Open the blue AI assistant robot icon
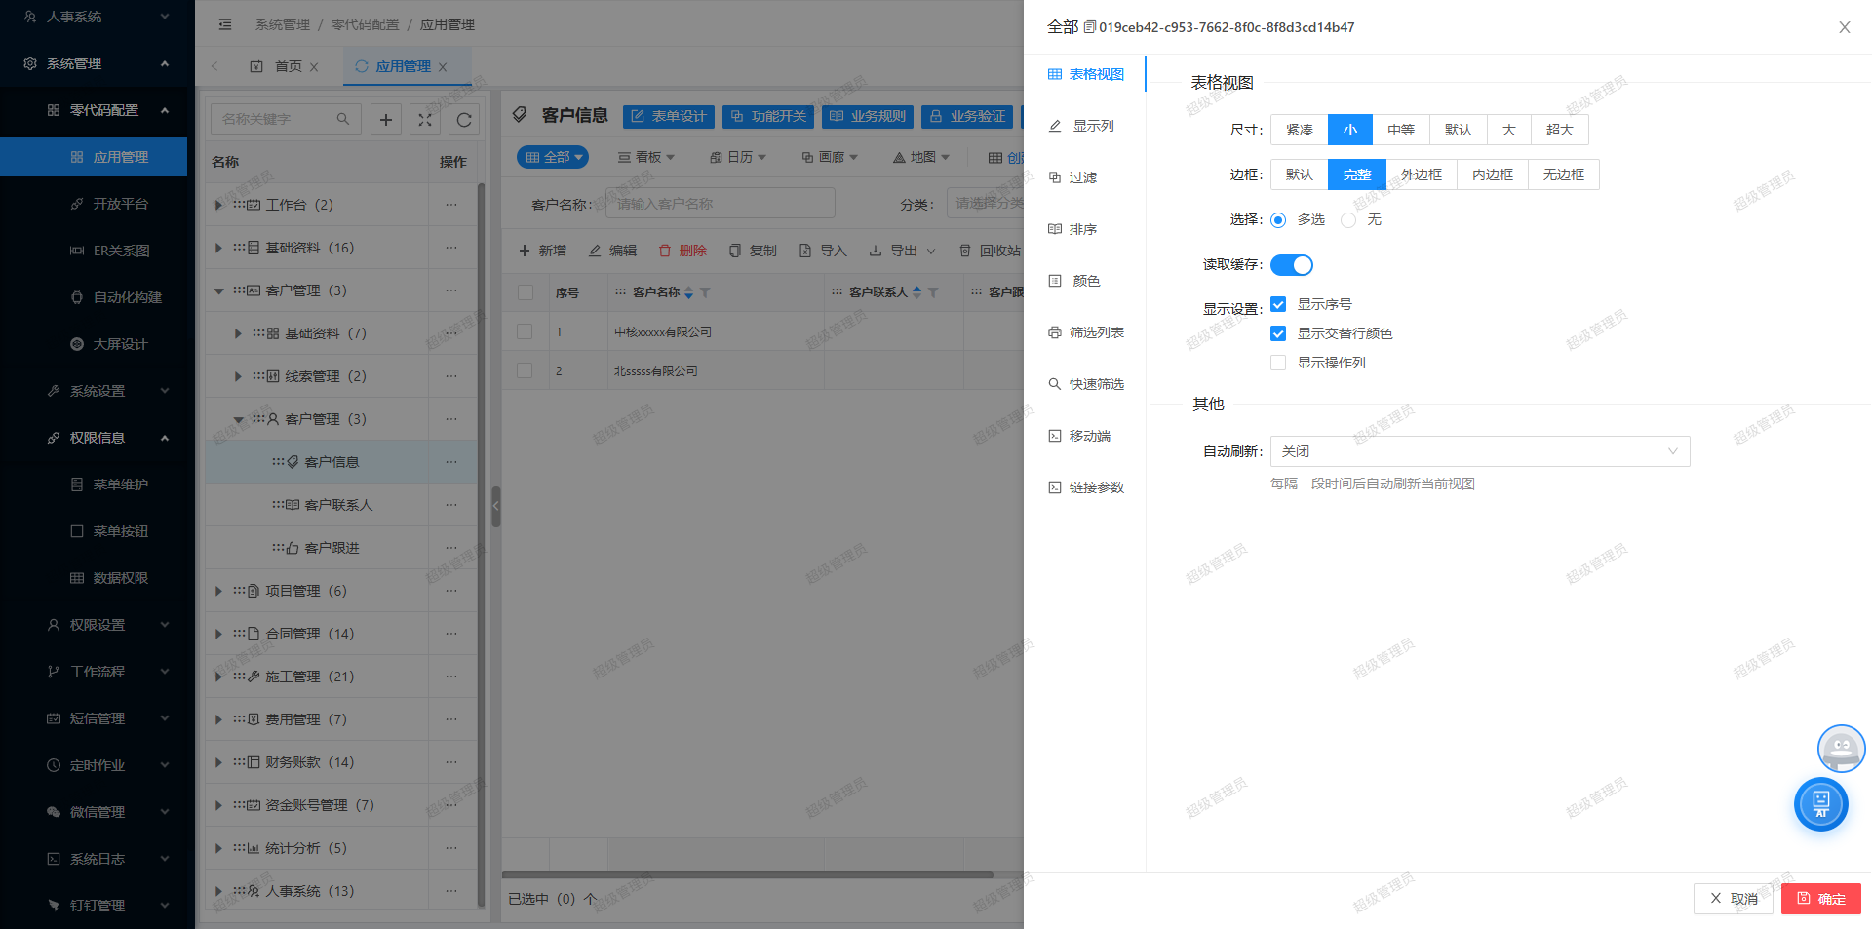1872x929 pixels. 1821,804
